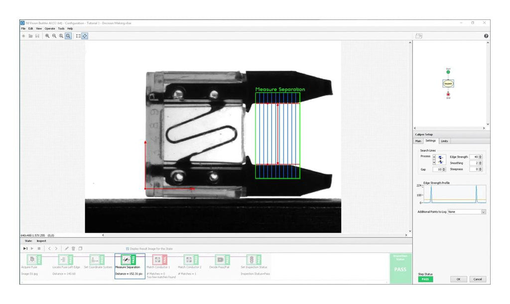
Task: Toggle Display Result Image for this State
Action: (127, 249)
